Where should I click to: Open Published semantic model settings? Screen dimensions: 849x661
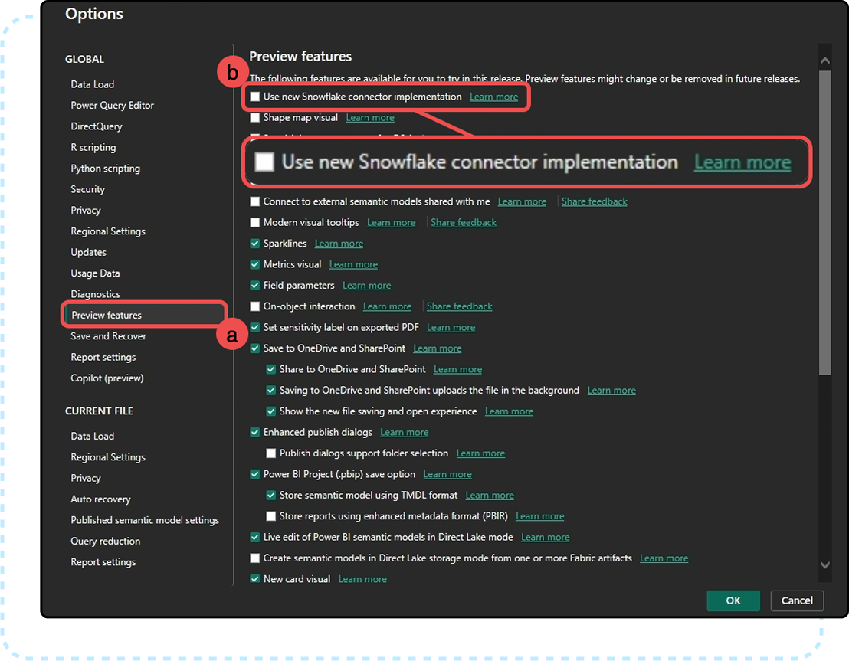pos(145,520)
